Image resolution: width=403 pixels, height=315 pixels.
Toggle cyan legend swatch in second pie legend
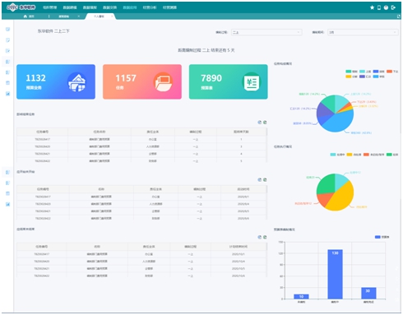click(333, 155)
